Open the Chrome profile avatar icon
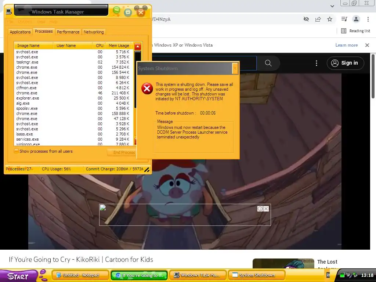376x282 pixels. click(356, 19)
